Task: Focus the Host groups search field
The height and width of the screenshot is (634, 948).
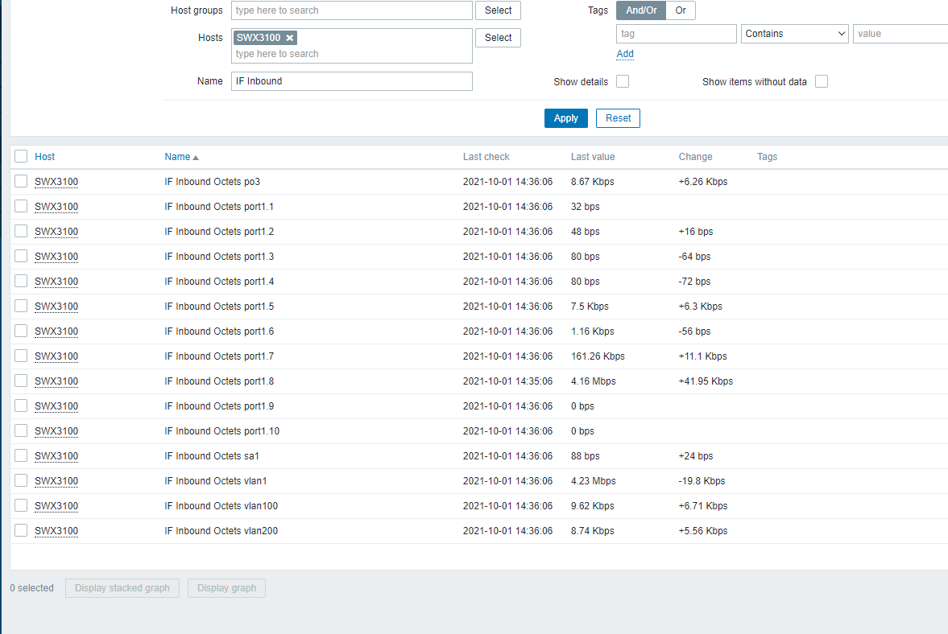Action: pos(352,10)
